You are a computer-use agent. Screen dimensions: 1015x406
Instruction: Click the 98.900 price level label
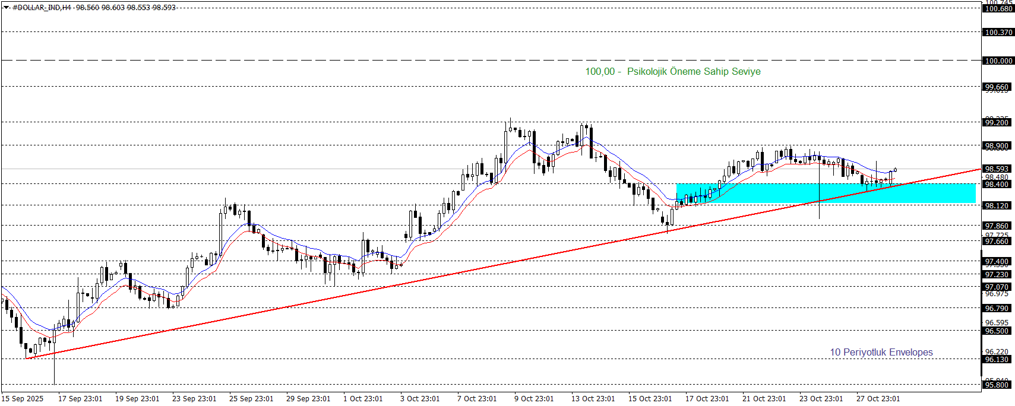pos(997,146)
